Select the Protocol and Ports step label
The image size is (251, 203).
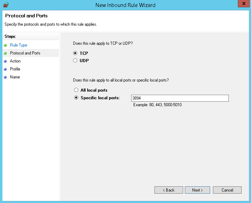point(25,53)
